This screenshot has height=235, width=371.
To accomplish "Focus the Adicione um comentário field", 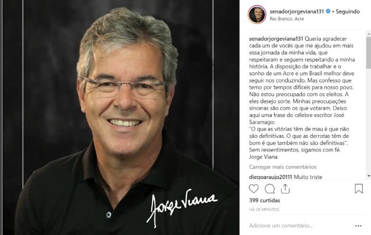I will pos(301,226).
